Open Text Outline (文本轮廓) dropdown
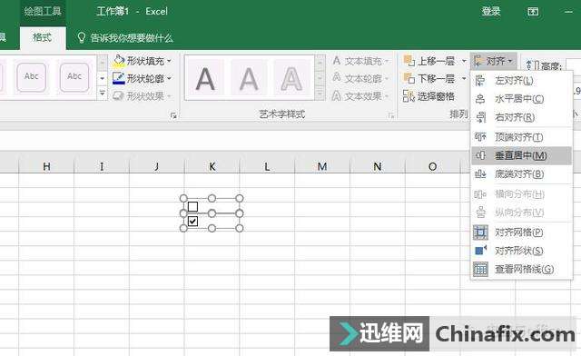Image resolution: width=581 pixels, height=356 pixels. [360, 78]
